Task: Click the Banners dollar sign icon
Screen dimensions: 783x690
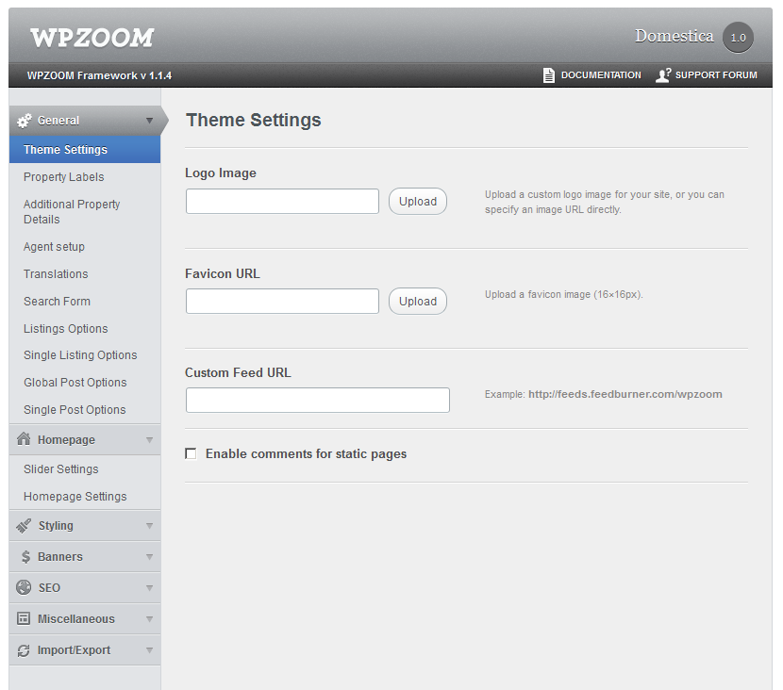Action: pyautogui.click(x=25, y=557)
